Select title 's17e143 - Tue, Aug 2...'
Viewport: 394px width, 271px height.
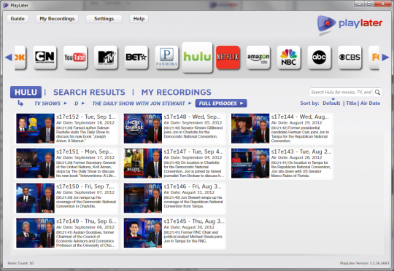tap(301, 152)
